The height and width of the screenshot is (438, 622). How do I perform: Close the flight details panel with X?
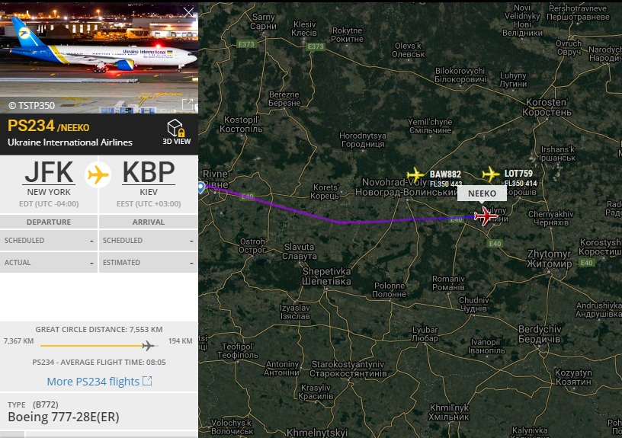pyautogui.click(x=189, y=12)
